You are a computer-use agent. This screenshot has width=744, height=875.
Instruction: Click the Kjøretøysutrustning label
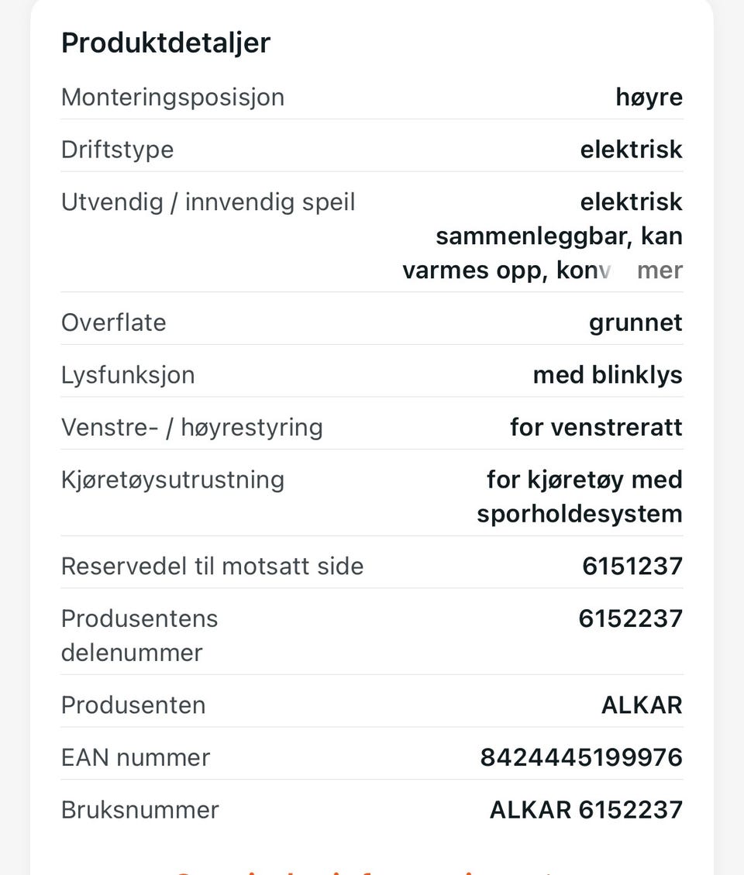(173, 480)
